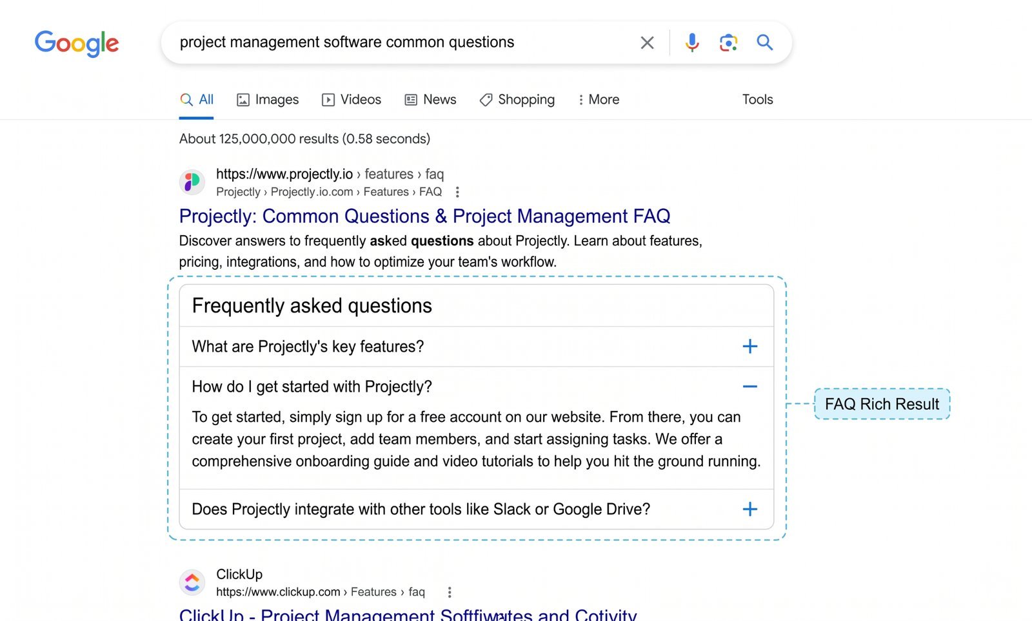Click the projectly.io URL breadcrumb
Viewport: 1032px width, 621px height.
330,174
